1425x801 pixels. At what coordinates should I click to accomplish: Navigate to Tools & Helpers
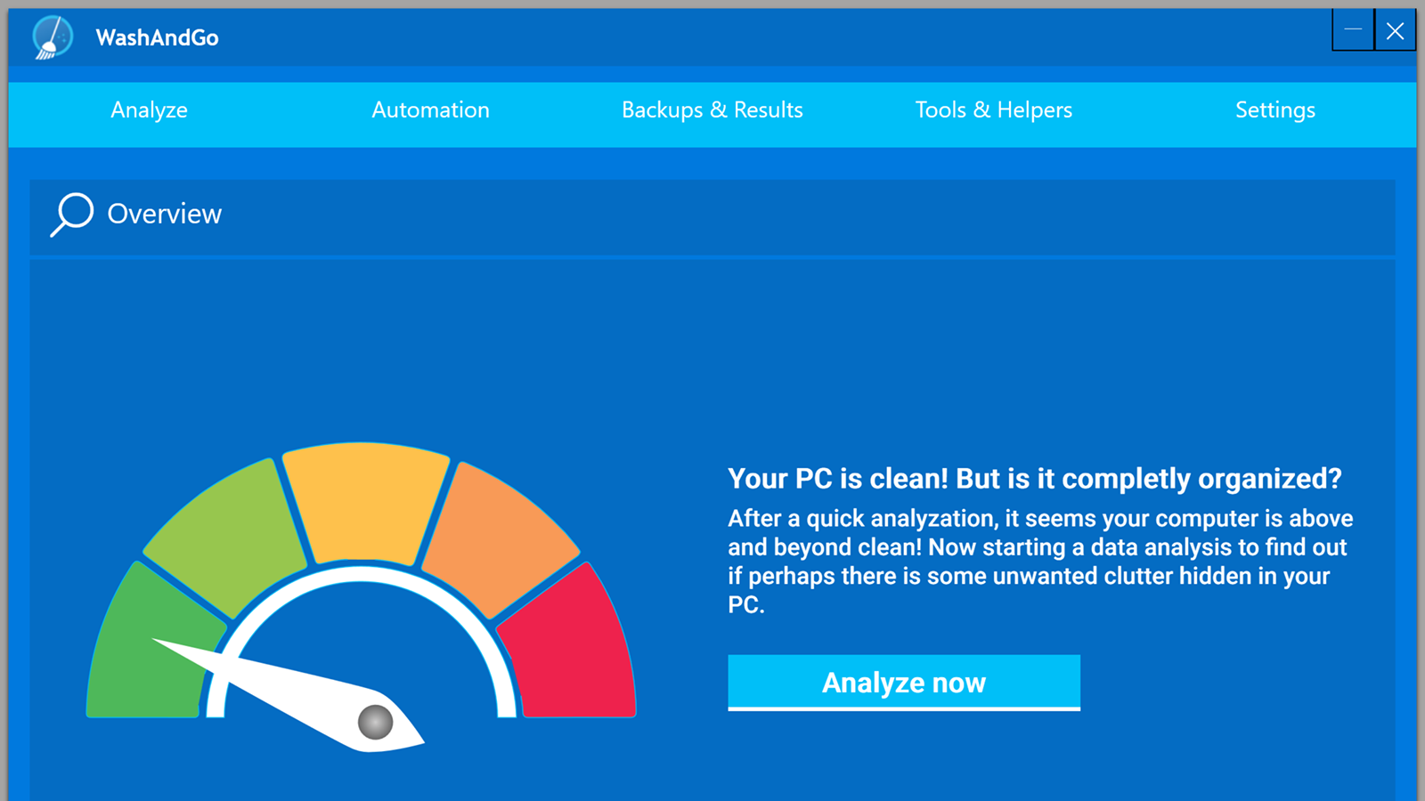pos(994,110)
